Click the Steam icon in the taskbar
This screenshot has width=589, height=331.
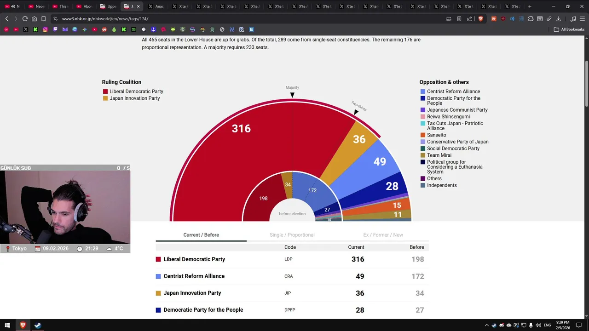(38, 325)
